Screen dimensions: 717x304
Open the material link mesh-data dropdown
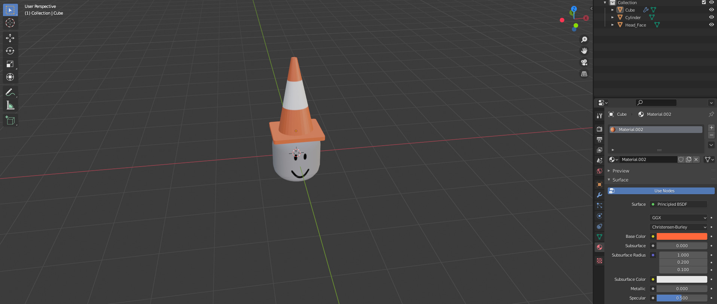pyautogui.click(x=709, y=159)
